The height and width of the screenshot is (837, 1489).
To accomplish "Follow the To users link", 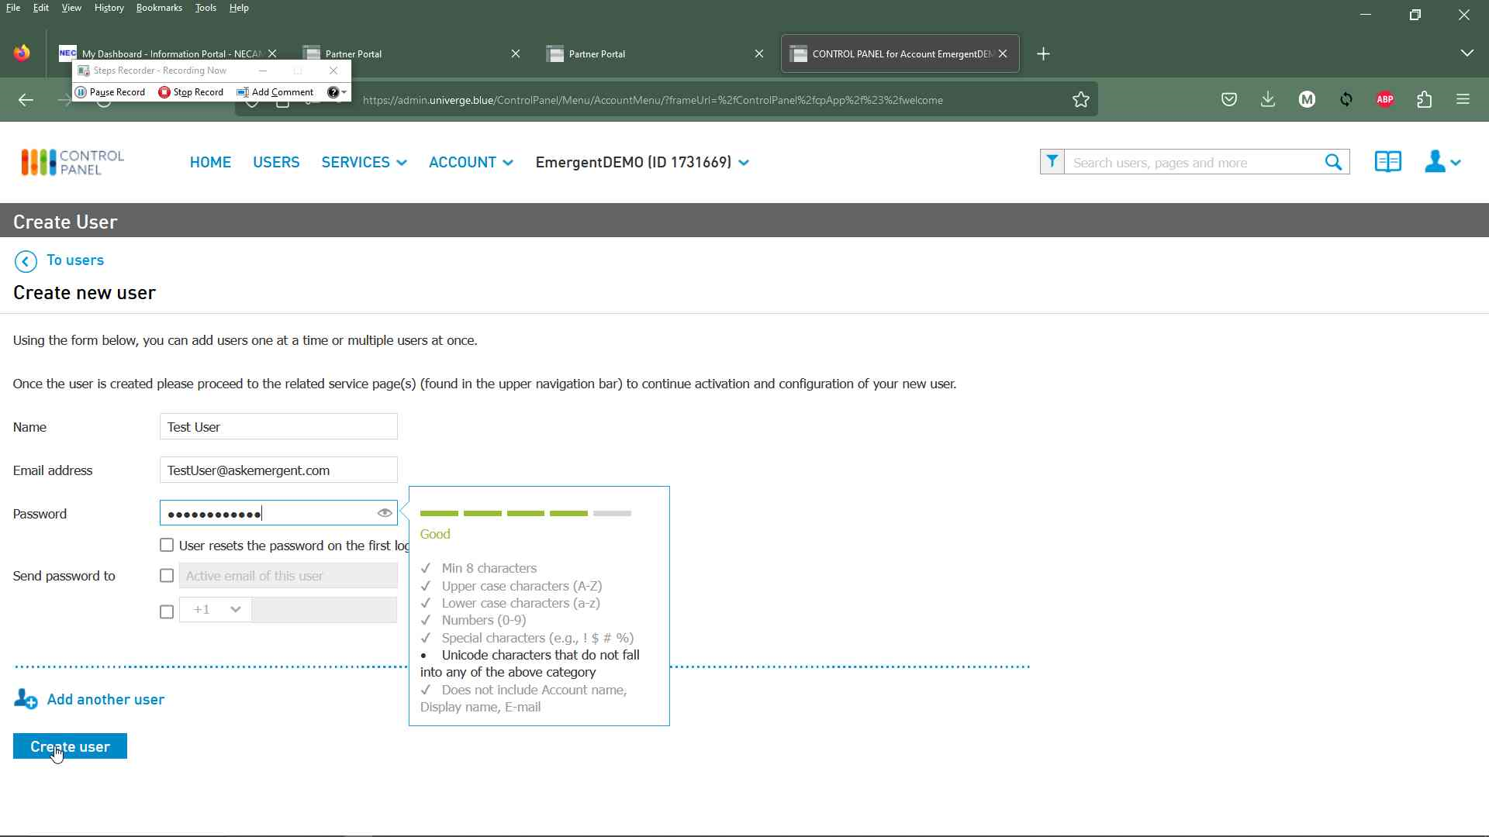I will [75, 260].
